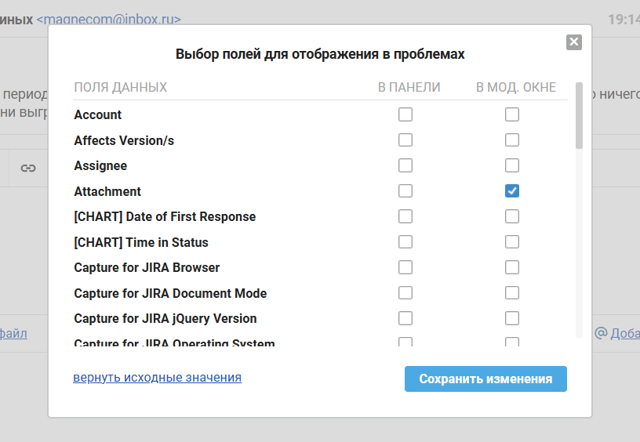Click the файл link behind the dialog
Screen dimensions: 640x442
[x=13, y=334]
